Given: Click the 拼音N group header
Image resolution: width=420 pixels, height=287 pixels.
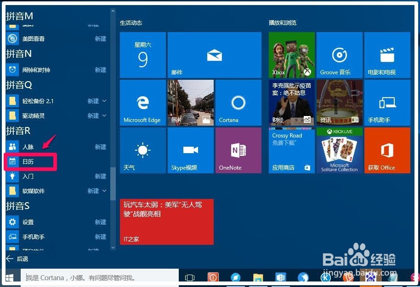Looking at the screenshot, I should click(x=19, y=54).
